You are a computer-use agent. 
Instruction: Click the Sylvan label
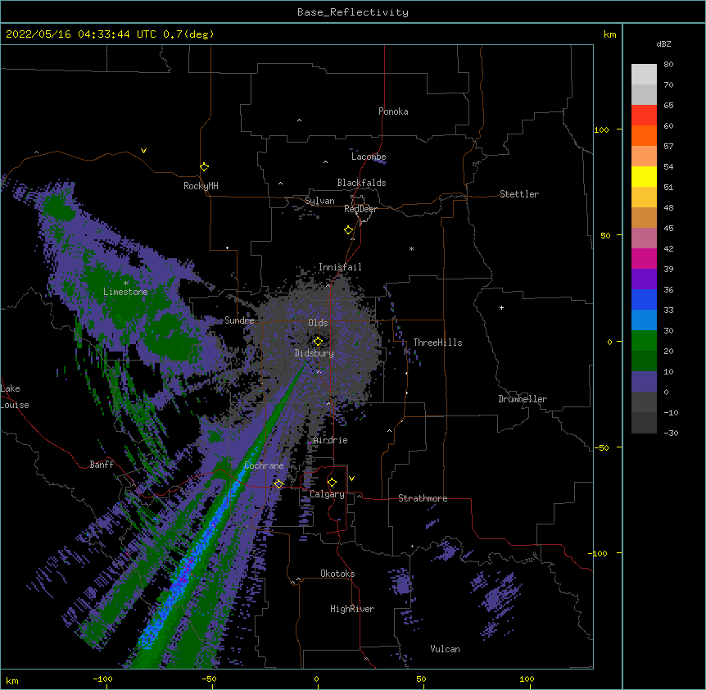tap(319, 201)
